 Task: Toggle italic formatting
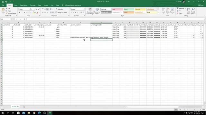pyautogui.click(x=22, y=12)
